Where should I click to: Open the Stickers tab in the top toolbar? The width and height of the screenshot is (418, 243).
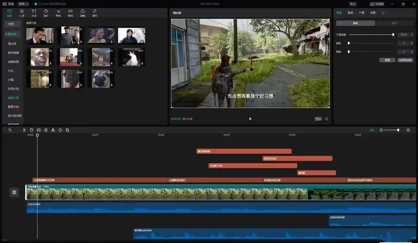pos(46,13)
